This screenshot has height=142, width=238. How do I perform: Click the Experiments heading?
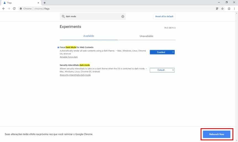coord(70,27)
